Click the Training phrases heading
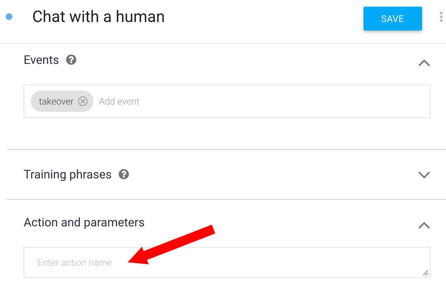 (x=68, y=174)
